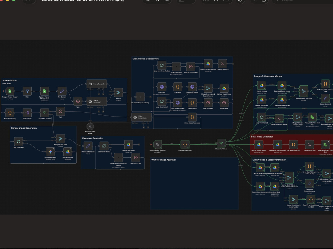This screenshot has height=249, width=333.
Task: Click Merge Grok video & SceneNumber node
Action: 208,88
